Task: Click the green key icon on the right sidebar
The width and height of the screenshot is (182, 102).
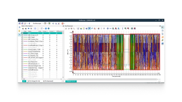Action: pos(162,40)
